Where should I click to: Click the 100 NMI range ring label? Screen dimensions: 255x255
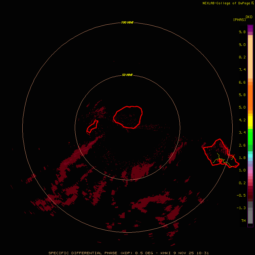coord(127,22)
